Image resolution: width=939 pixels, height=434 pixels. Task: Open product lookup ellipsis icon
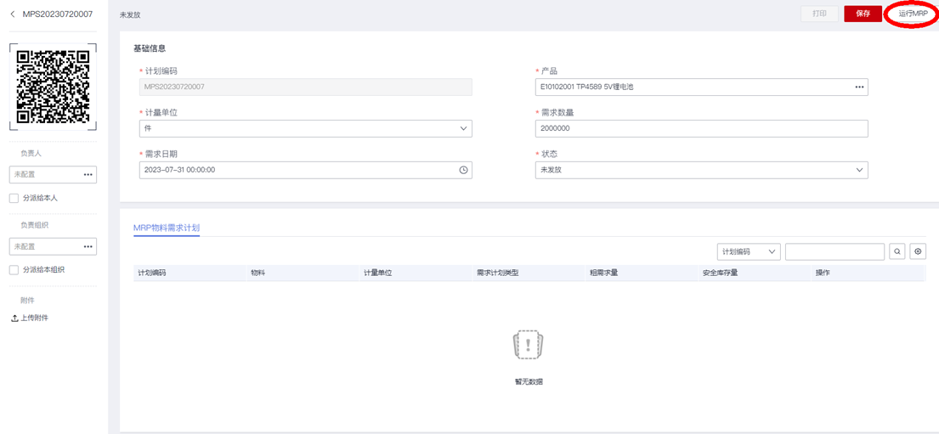tap(859, 87)
